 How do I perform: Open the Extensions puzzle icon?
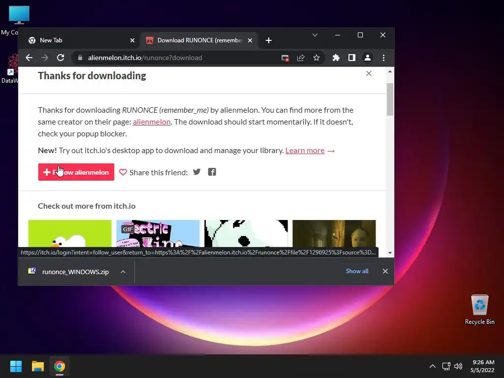(336, 58)
